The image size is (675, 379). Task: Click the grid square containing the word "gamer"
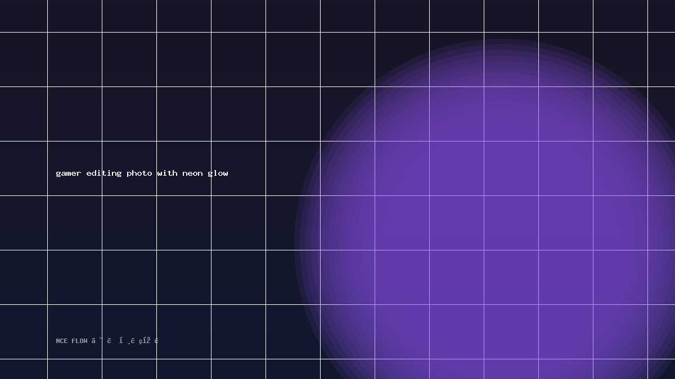75,168
